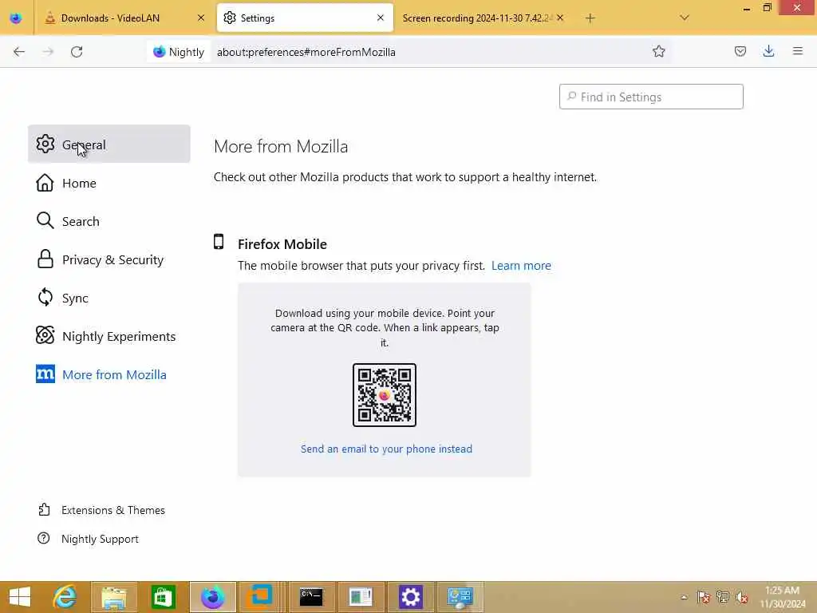The width and height of the screenshot is (817, 613).
Task: Open Firefox View pinned icon in tab bar
Action: (x=16, y=18)
